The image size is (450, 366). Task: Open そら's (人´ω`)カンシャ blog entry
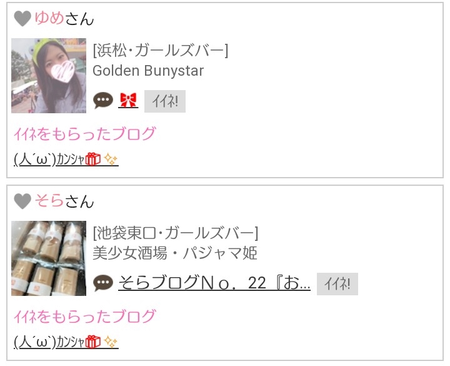66,342
